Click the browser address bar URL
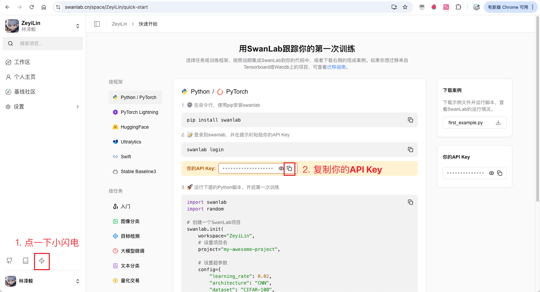 (106, 7)
